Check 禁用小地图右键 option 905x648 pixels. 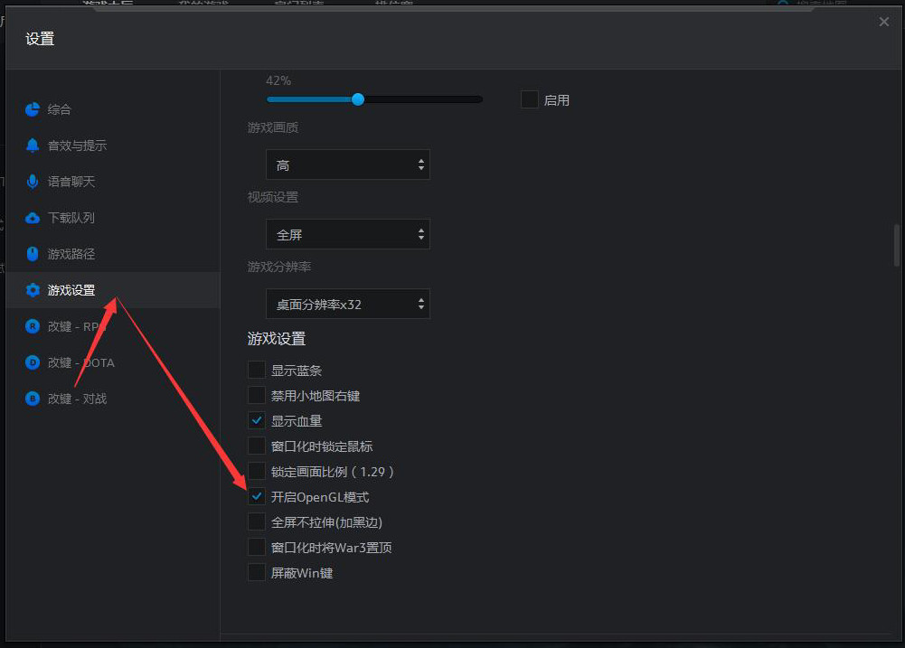point(256,395)
